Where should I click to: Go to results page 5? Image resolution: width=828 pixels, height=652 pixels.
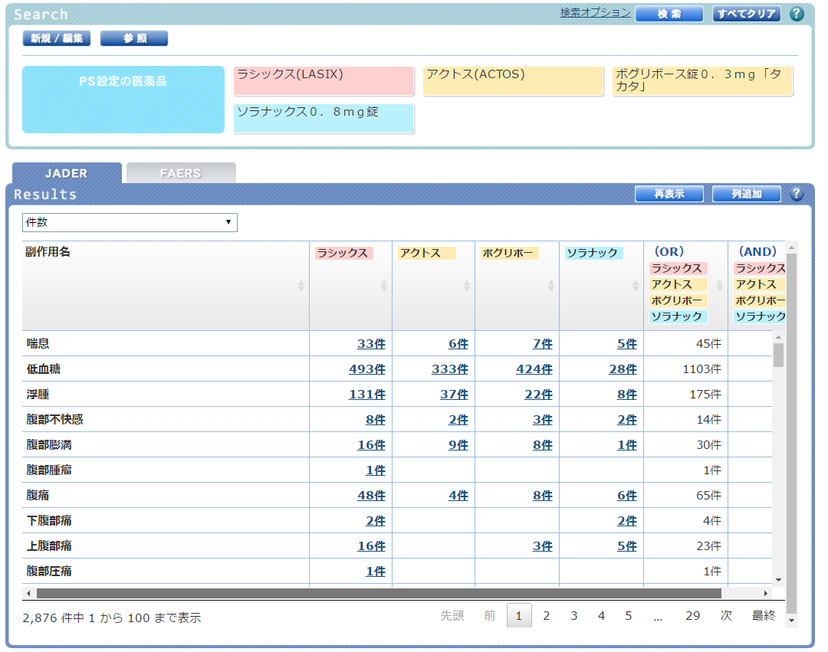(629, 615)
